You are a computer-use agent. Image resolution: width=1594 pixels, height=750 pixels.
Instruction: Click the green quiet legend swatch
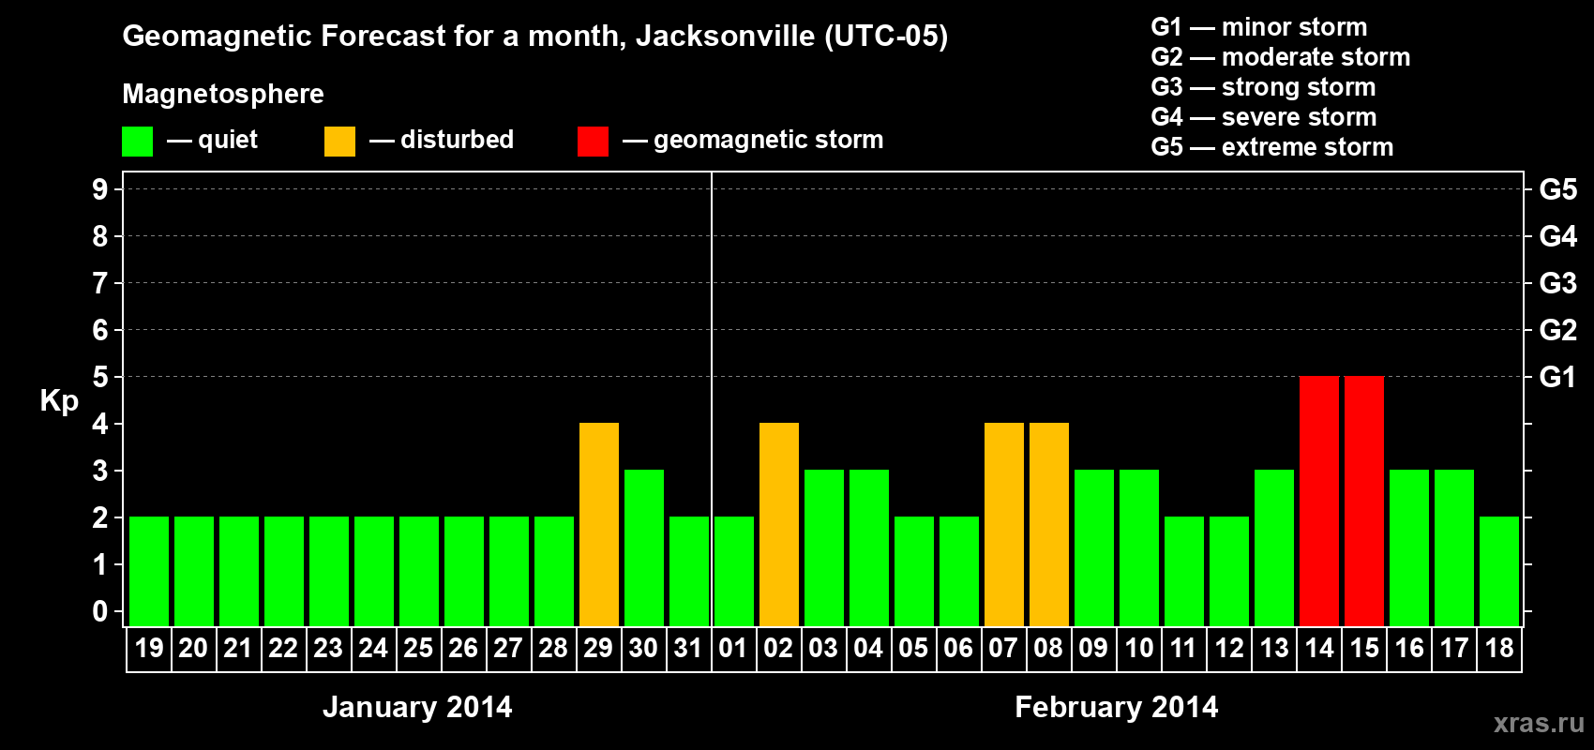click(x=138, y=142)
